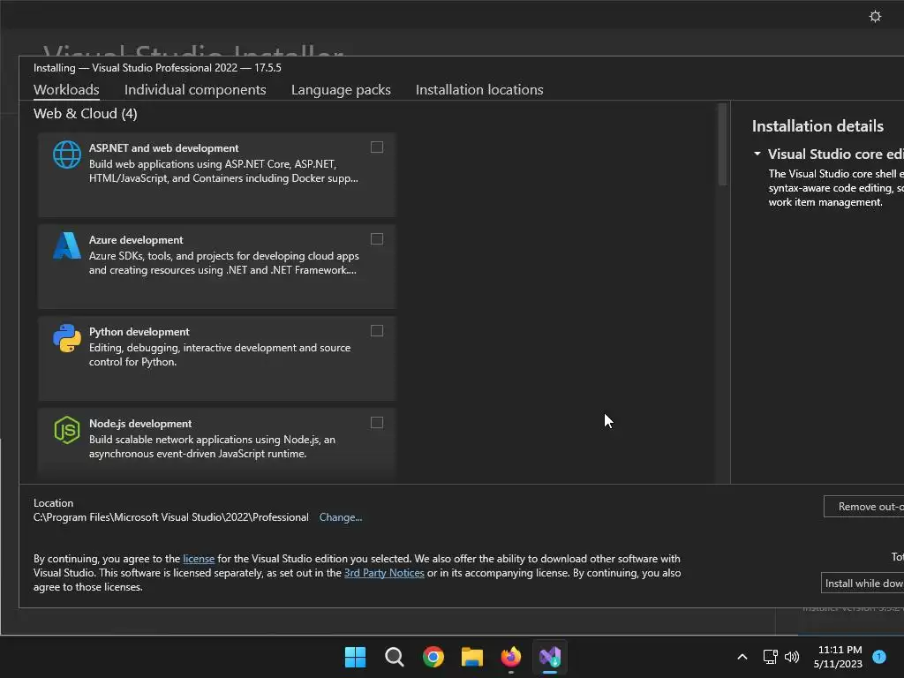Tick the Python development workload checkbox
Image resolution: width=904 pixels, height=678 pixels.
click(x=376, y=331)
